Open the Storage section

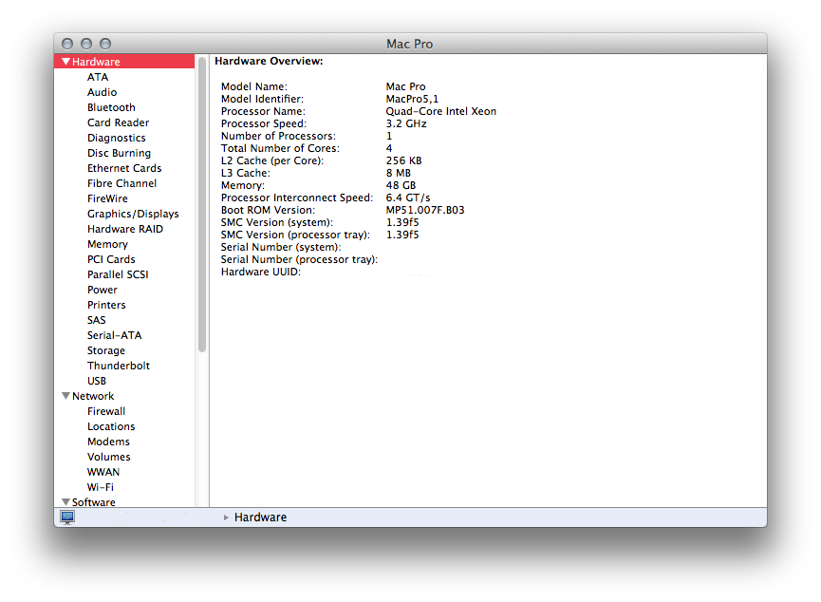click(106, 350)
